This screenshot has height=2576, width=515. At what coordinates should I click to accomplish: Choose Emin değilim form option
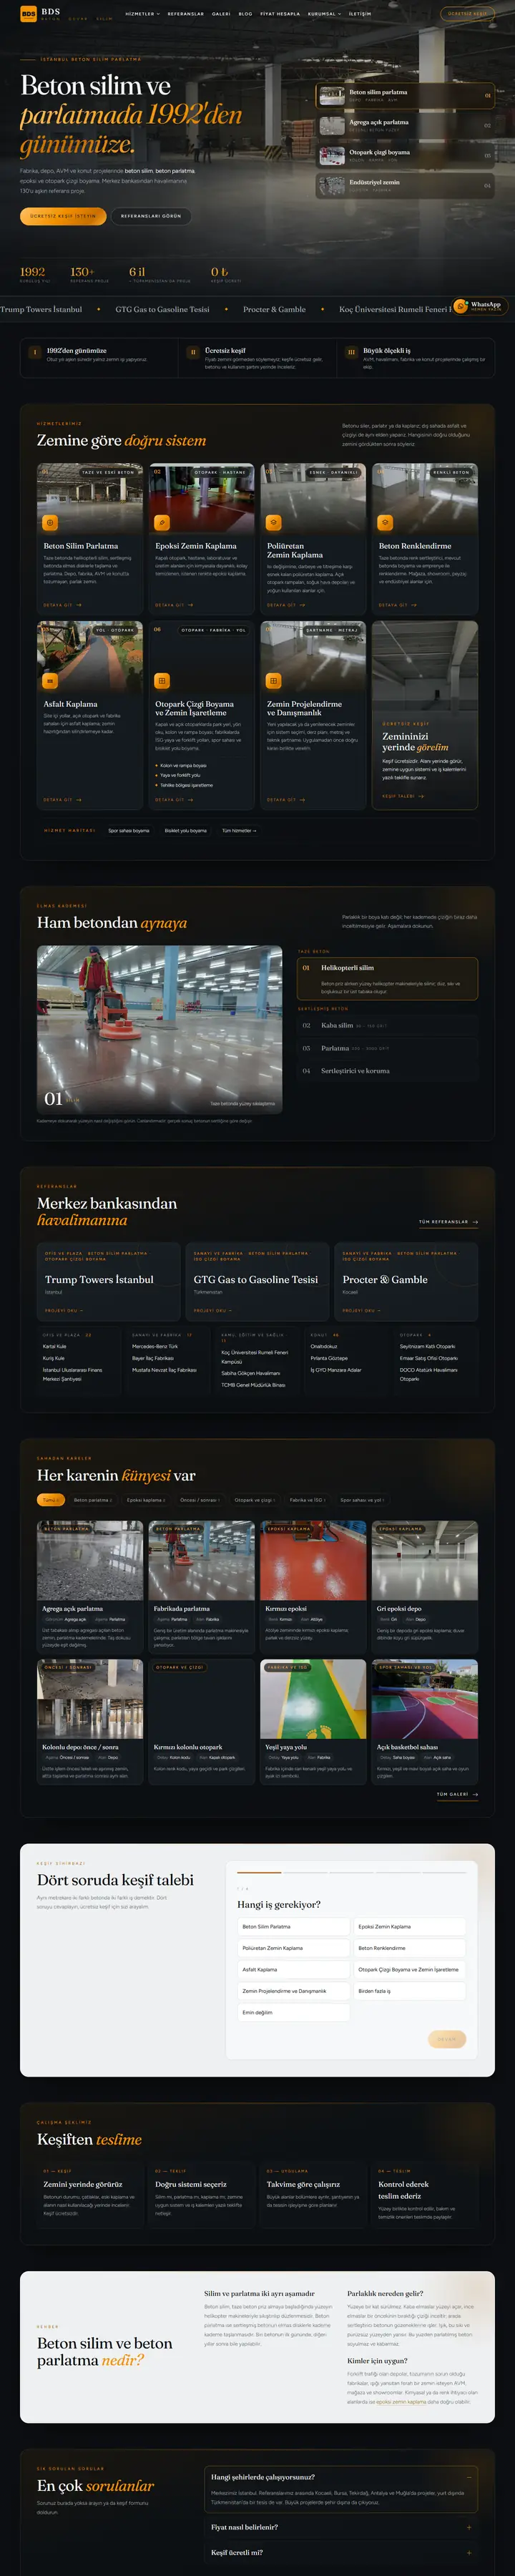(x=294, y=2012)
